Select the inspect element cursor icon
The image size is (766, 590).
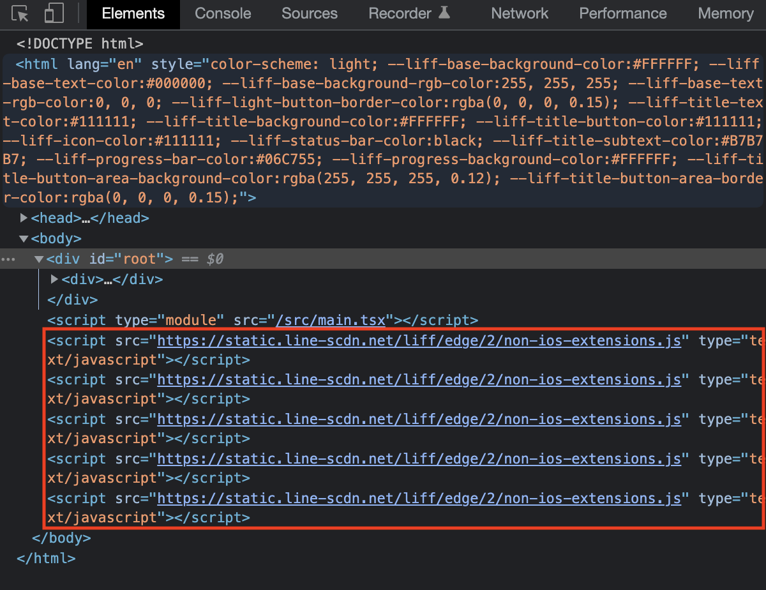[x=19, y=11]
